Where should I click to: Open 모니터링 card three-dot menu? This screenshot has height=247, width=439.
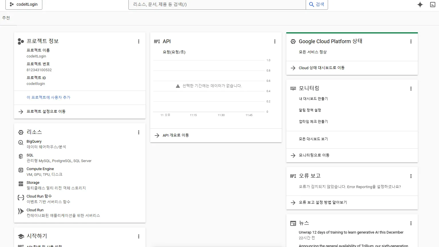coord(411,89)
